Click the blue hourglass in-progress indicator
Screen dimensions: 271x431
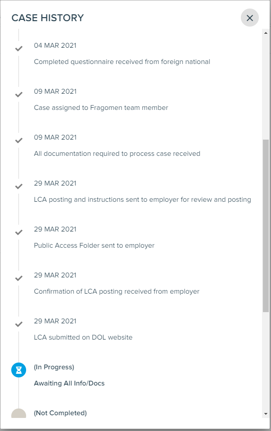[x=18, y=370]
